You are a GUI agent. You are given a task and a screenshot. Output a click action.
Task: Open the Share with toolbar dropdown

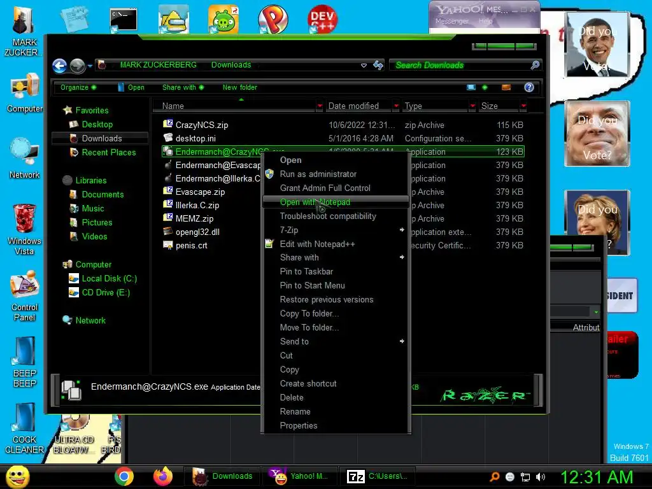click(x=183, y=87)
